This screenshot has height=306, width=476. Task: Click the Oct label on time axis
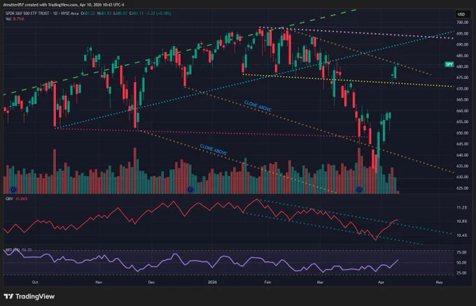[x=35, y=282]
